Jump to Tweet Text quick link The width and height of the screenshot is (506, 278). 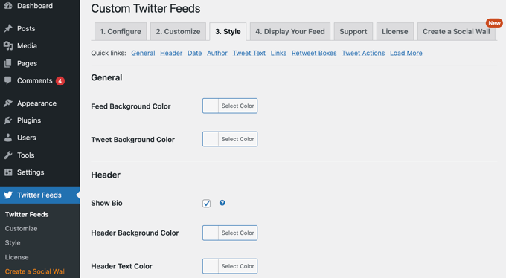[x=249, y=53]
